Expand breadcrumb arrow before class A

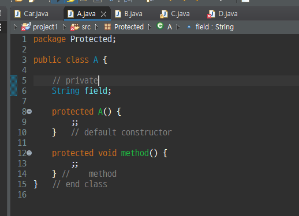click(x=149, y=27)
